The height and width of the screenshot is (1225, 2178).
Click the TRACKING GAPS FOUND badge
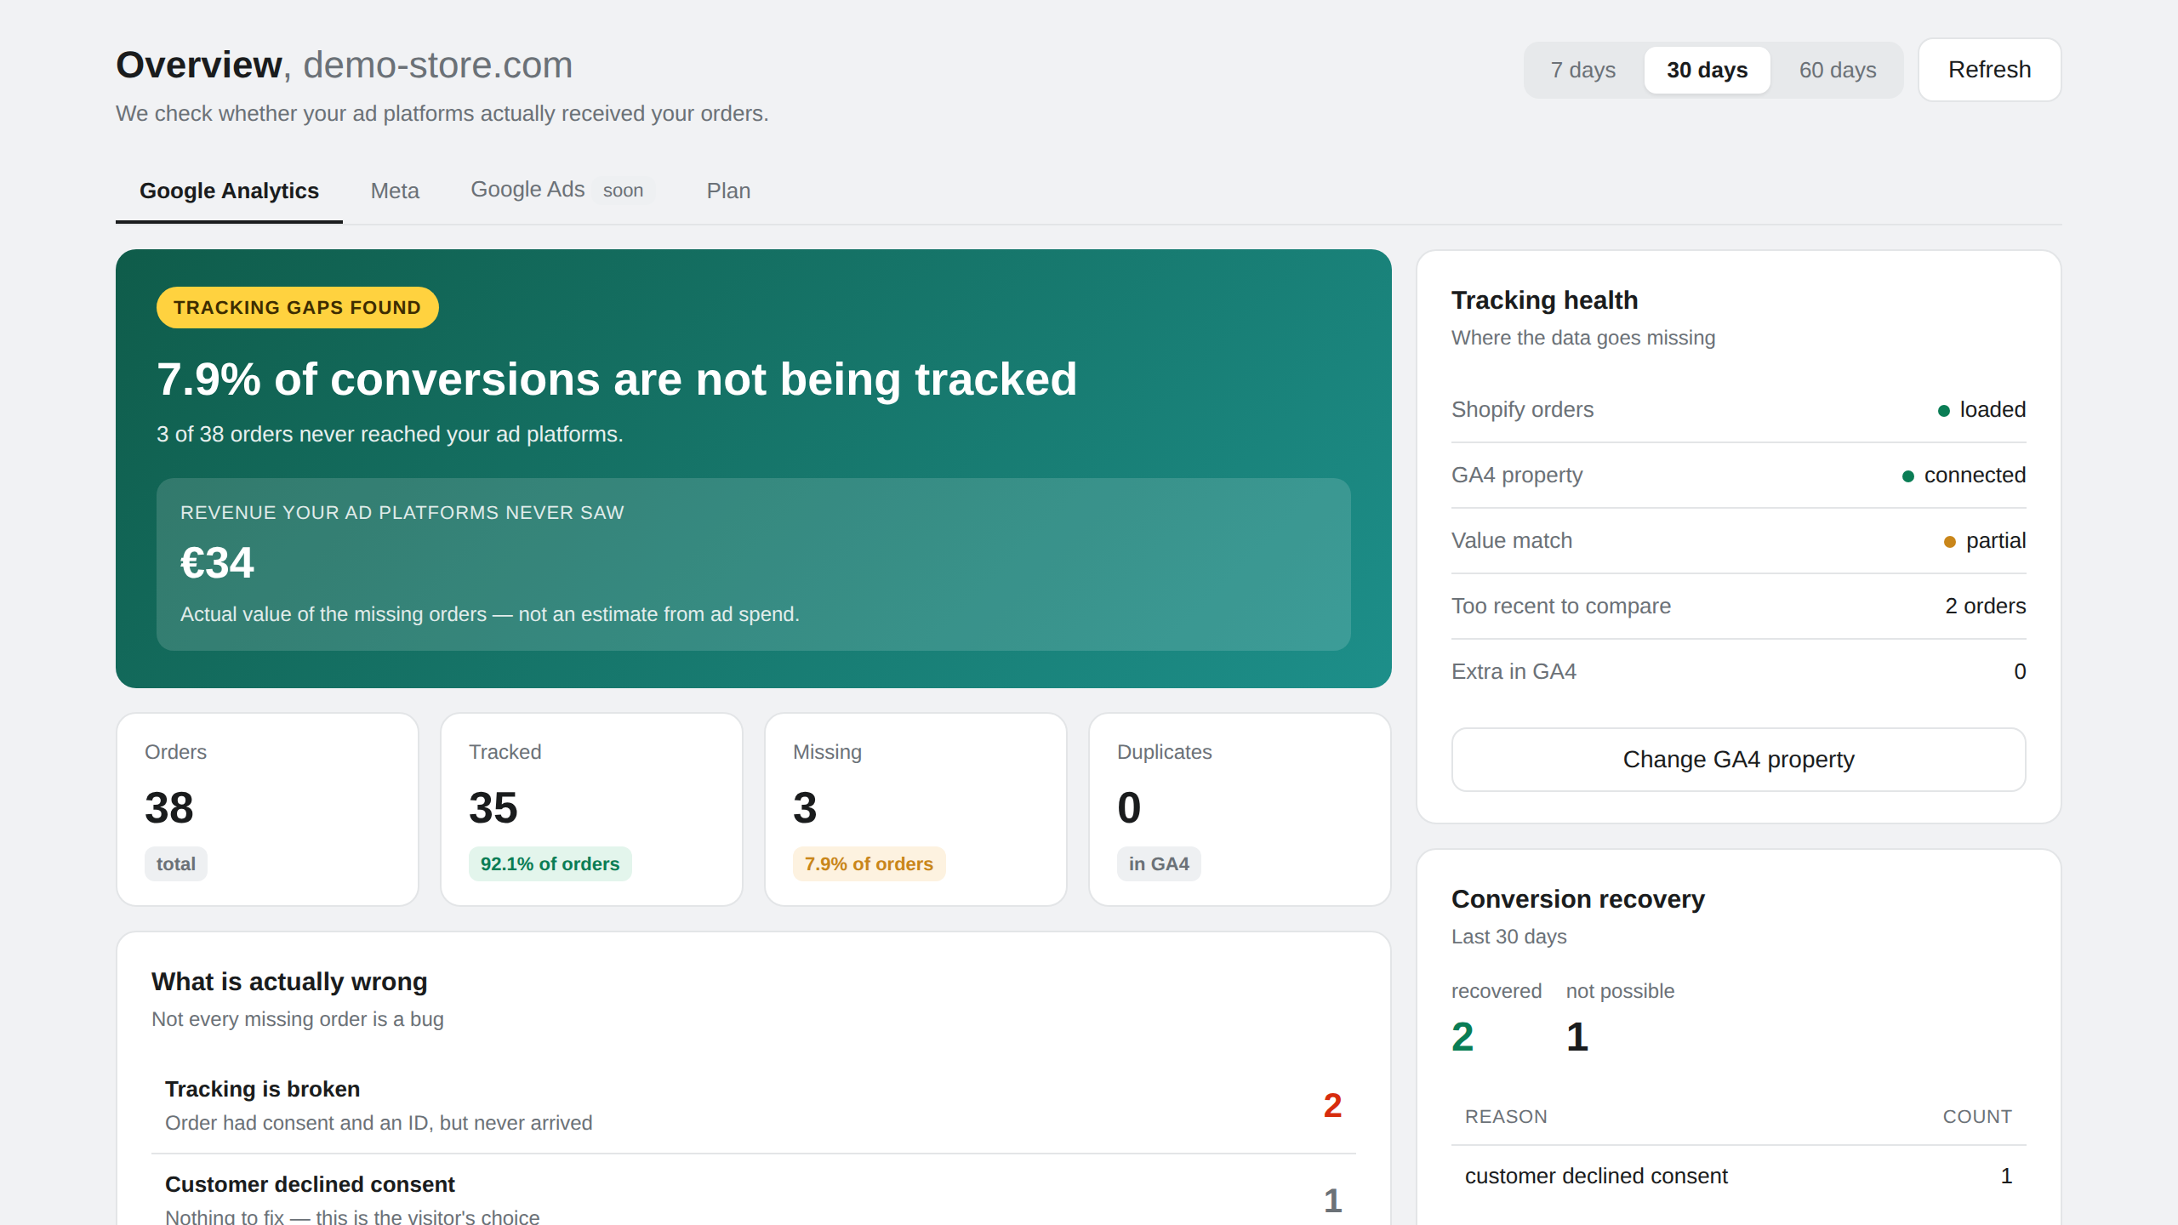(x=297, y=307)
